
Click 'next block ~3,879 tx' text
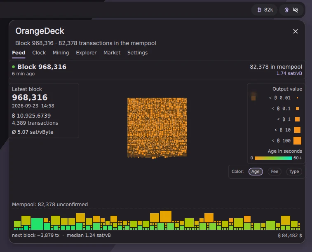[35, 235]
